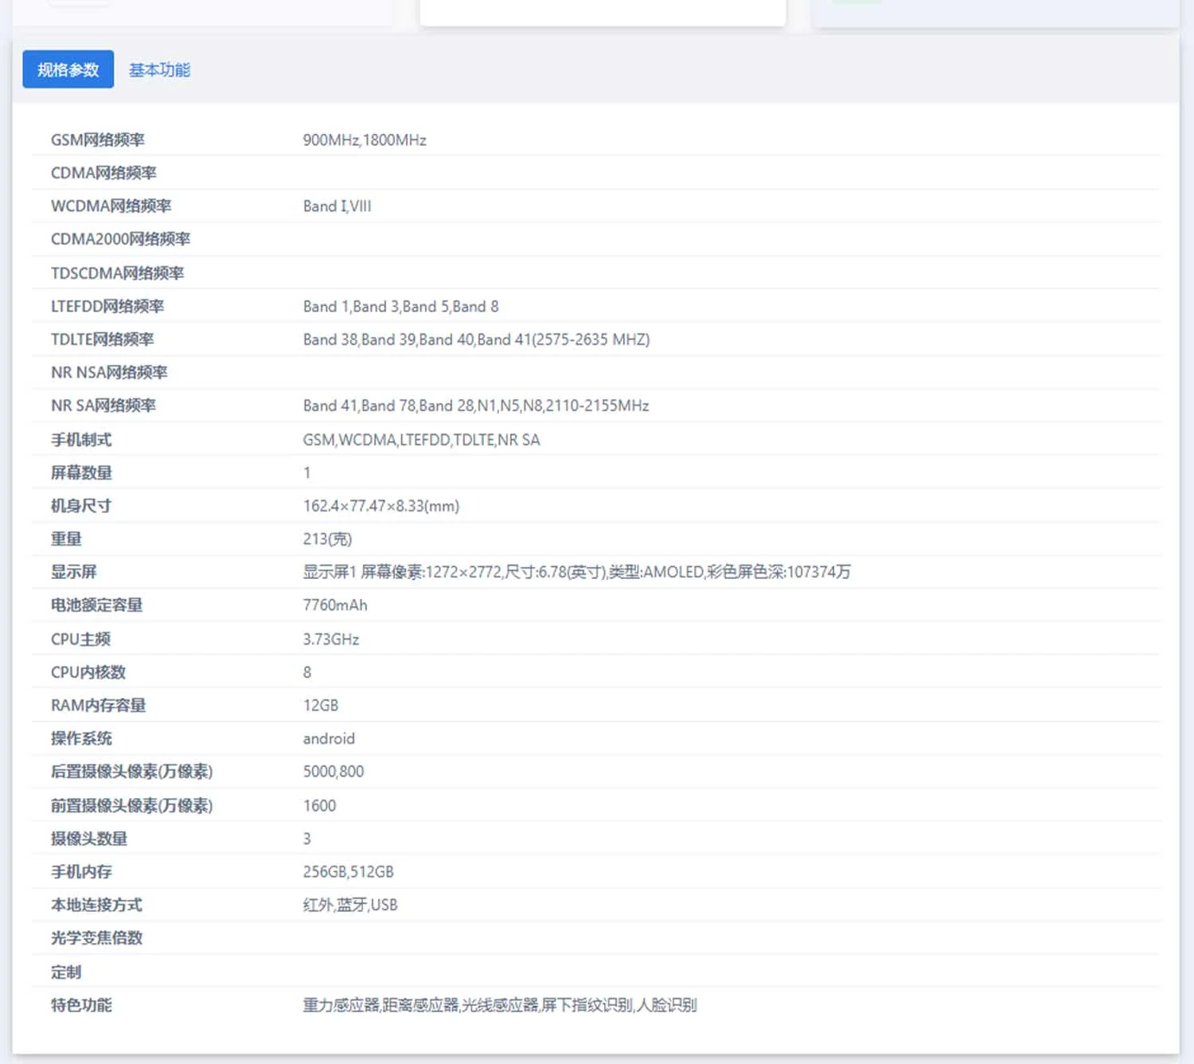The image size is (1194, 1064).
Task: Click the 红外,蓝牙,USB connectivity value
Action: click(350, 906)
